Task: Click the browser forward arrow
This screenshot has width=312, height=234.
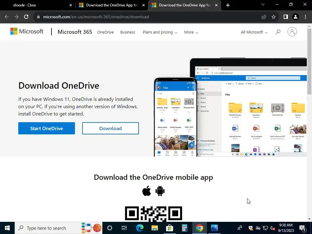Action: [x=16, y=17]
